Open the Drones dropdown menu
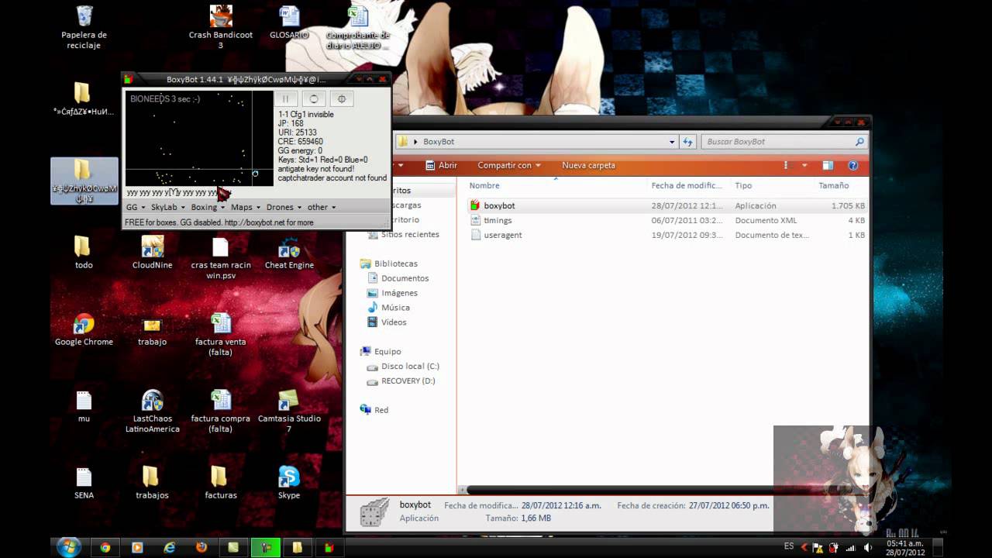Image resolution: width=992 pixels, height=558 pixels. coord(283,207)
